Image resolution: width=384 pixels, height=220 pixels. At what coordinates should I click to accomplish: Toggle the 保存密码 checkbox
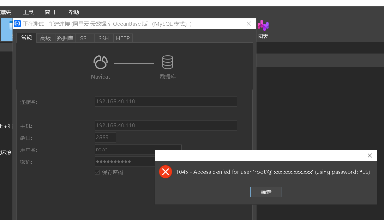[x=97, y=172]
